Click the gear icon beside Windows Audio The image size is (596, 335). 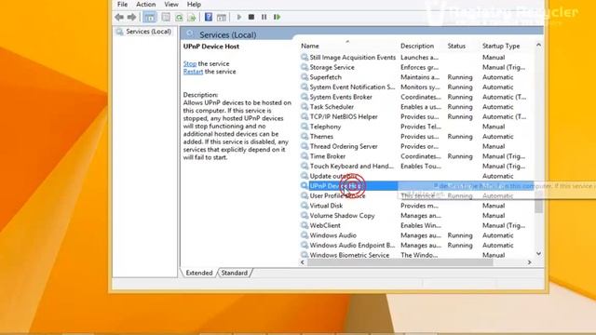(305, 234)
